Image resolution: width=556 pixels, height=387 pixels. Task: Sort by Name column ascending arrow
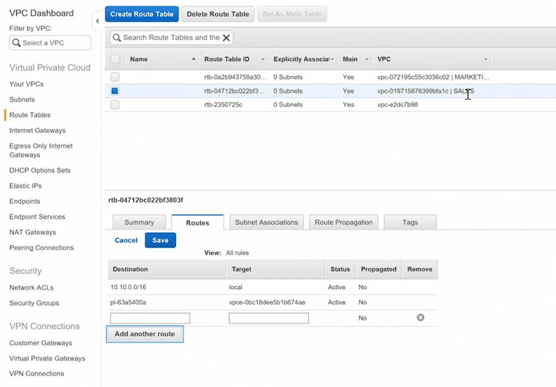[x=193, y=59]
